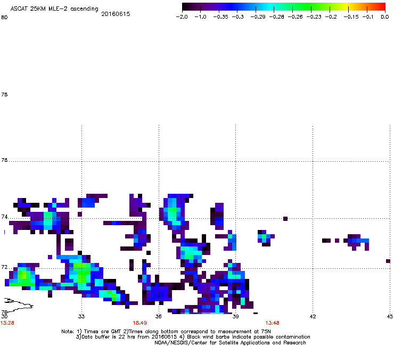Click the note line starting "Note: 1) Times are GMT"
Viewport: 394px width, 346px height.
coord(166,332)
